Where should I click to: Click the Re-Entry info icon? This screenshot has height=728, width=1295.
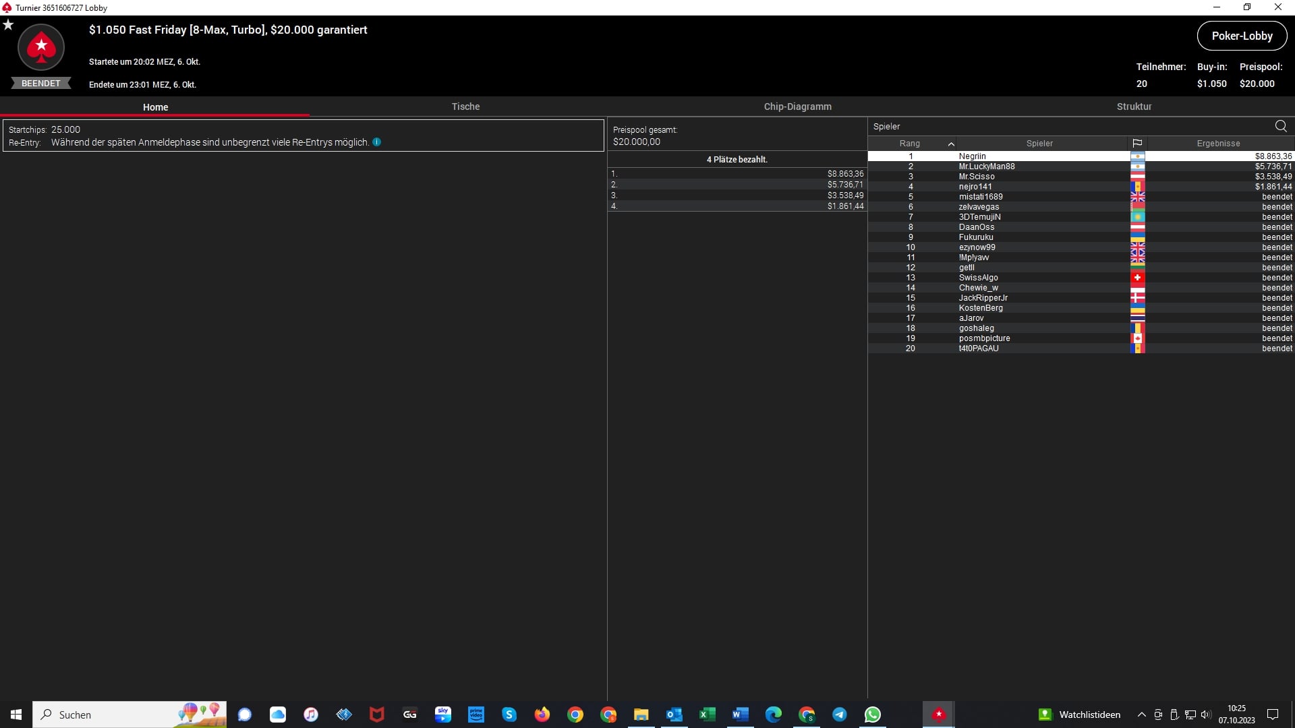(377, 142)
